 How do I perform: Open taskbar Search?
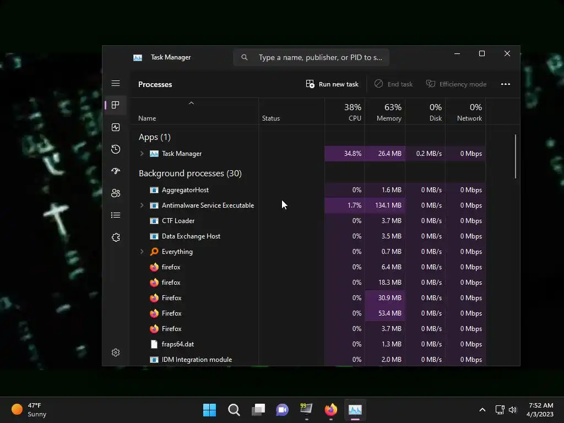234,410
